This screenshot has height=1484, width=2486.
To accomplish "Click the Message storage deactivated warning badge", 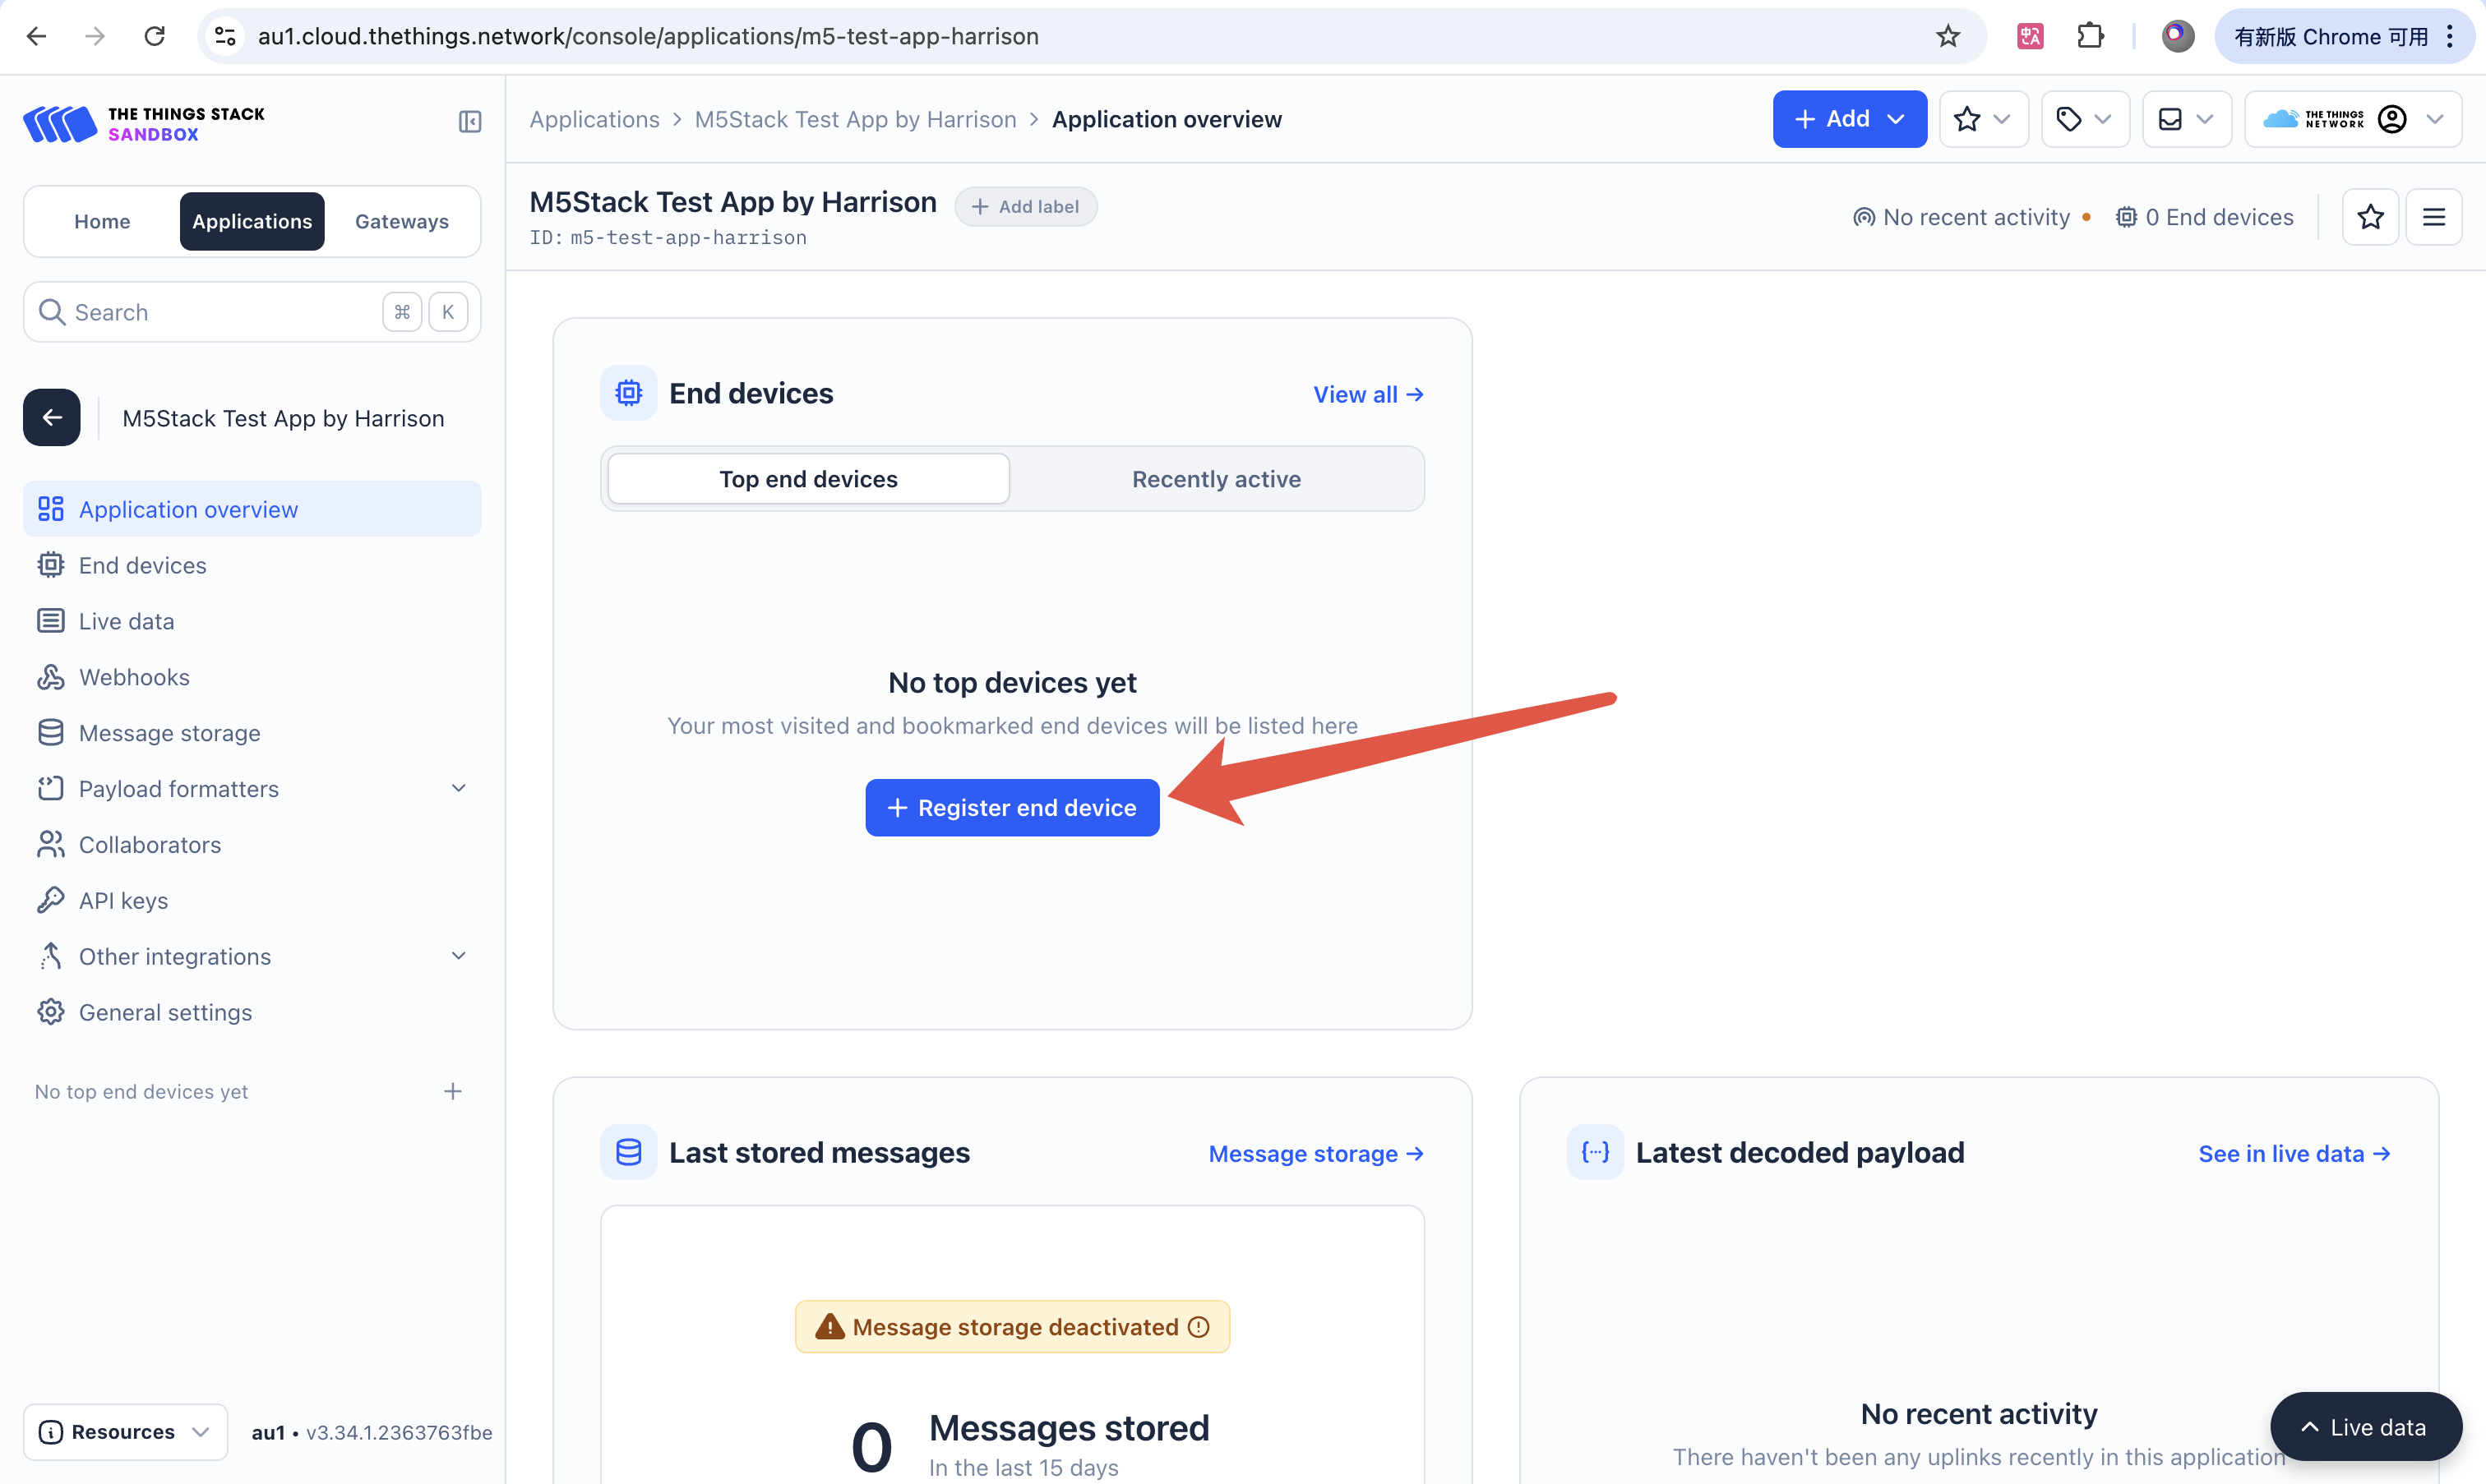I will point(1013,1327).
